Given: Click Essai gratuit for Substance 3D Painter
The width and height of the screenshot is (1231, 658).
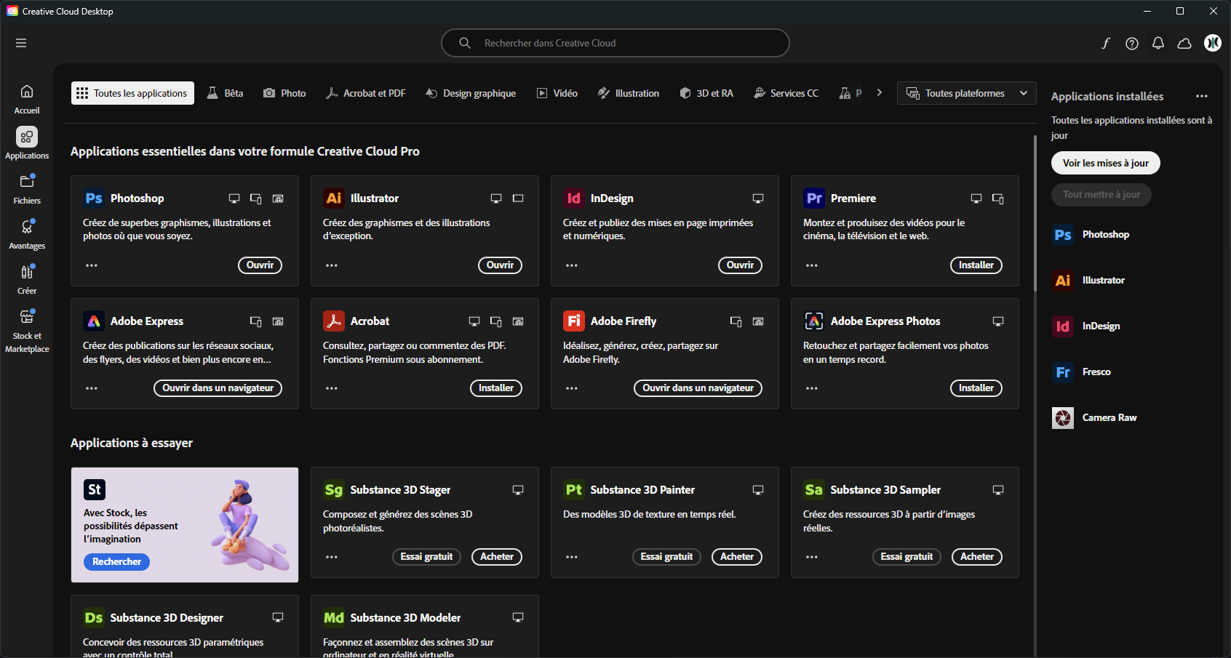Looking at the screenshot, I should pos(666,557).
